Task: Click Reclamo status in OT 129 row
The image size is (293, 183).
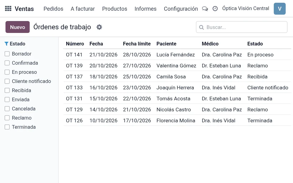Action: point(258,109)
